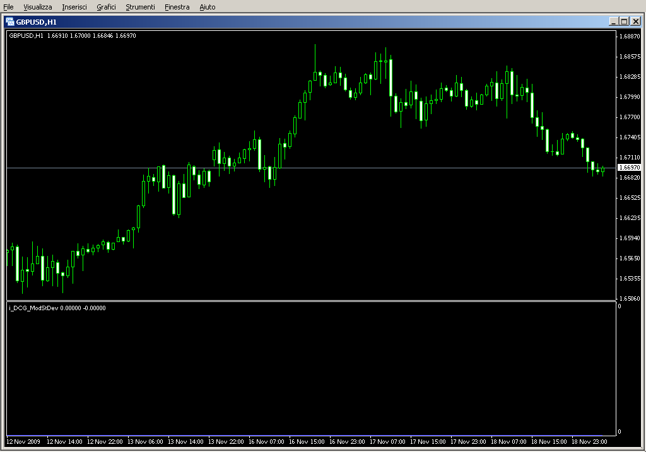The width and height of the screenshot is (646, 452).
Task: Click the 1.67110 price scale value
Action: coord(630,157)
